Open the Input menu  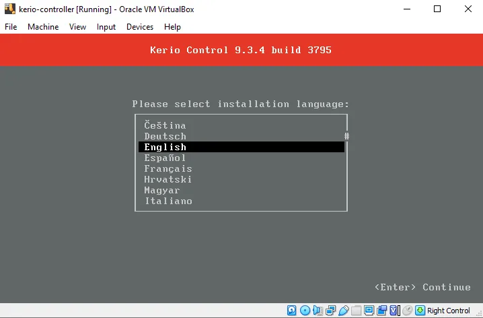pyautogui.click(x=106, y=27)
